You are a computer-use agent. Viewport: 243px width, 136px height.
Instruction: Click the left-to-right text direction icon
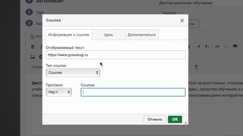point(198,46)
